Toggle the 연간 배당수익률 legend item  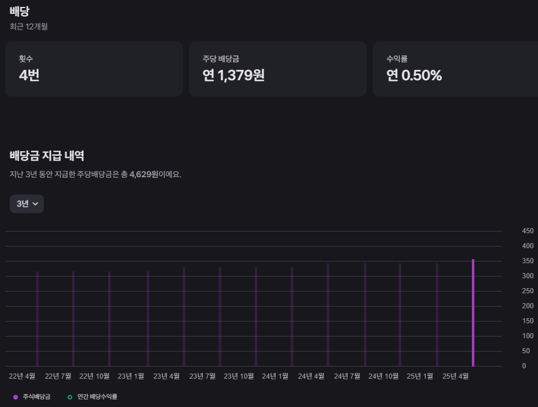coord(92,397)
